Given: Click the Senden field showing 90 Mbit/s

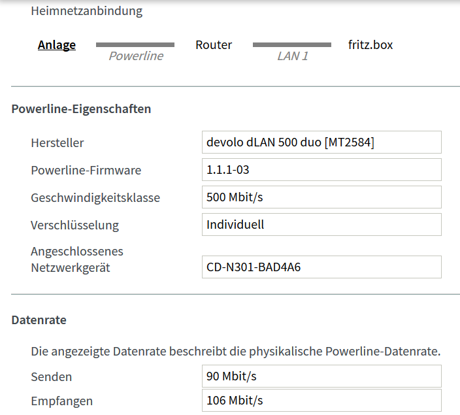Looking at the screenshot, I should tap(321, 376).
